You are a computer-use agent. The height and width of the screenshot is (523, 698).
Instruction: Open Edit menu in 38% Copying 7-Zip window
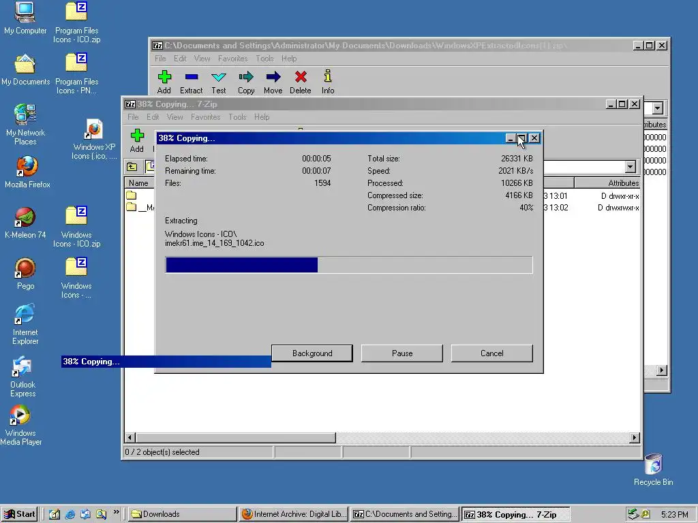point(153,117)
